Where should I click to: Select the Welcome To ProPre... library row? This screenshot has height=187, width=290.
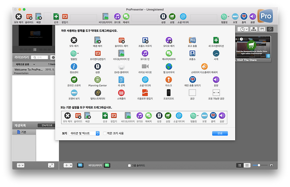(x=34, y=71)
